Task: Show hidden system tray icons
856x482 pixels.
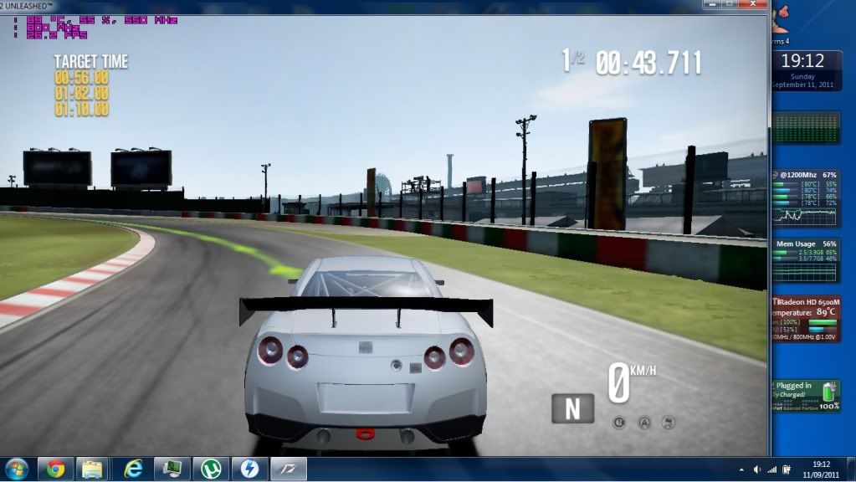Action: [x=741, y=469]
